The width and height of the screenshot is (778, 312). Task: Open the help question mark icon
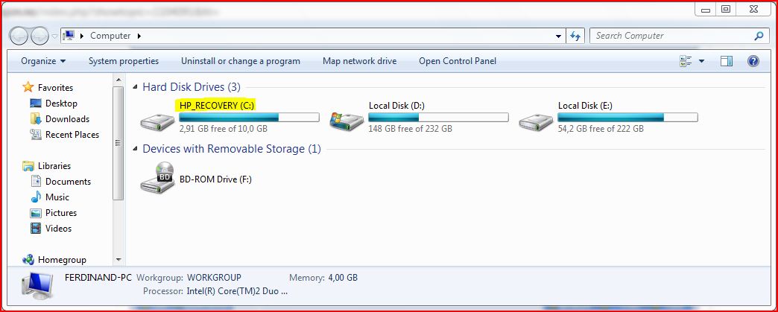[753, 61]
